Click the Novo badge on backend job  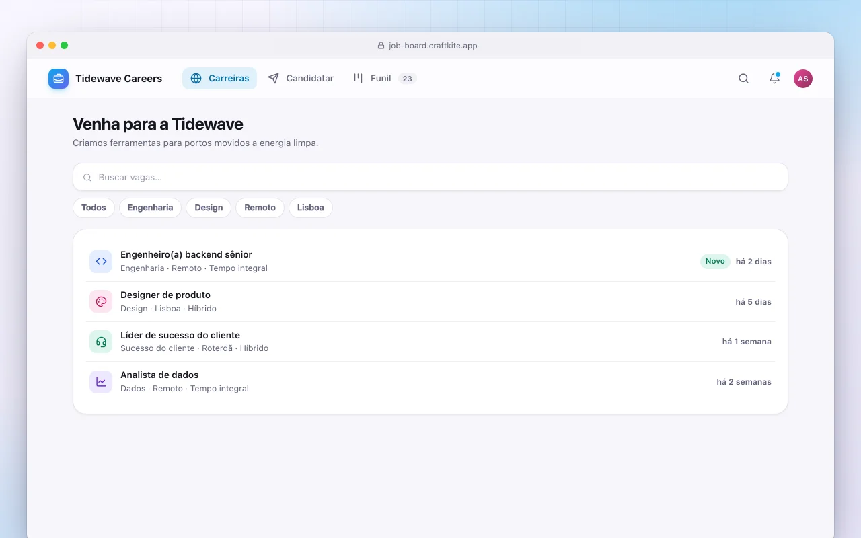coord(715,262)
